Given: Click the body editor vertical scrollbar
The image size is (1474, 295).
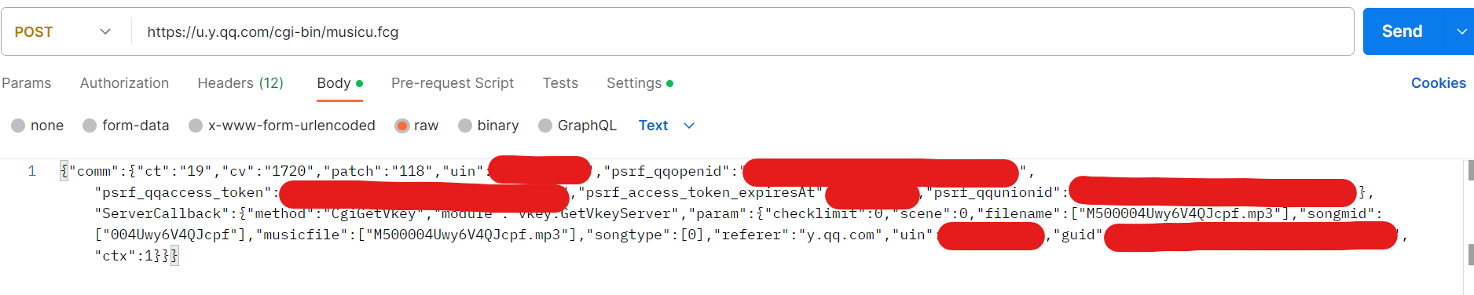Looking at the screenshot, I should tap(1469, 228).
